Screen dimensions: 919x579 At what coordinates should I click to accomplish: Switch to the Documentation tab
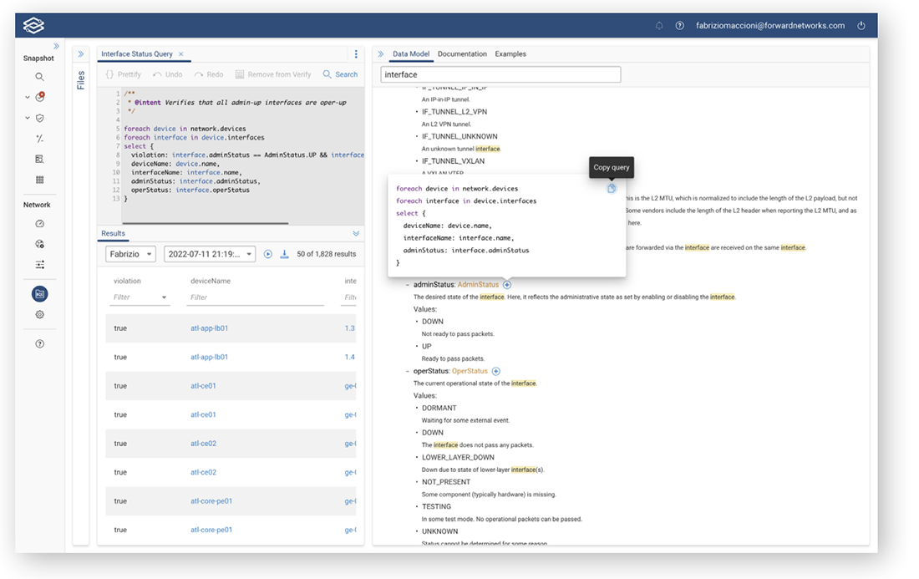click(x=462, y=54)
